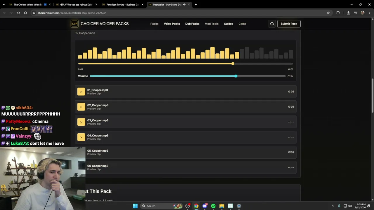Mute the Interstellar tab audio icon
374x210 pixels.
pyautogui.click(x=184, y=5)
